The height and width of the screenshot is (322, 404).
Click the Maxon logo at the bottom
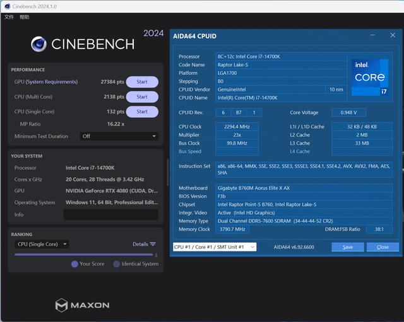tap(82, 305)
